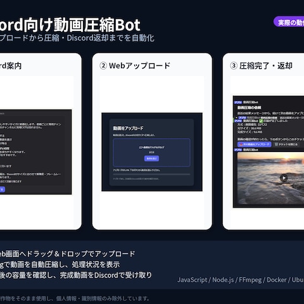This screenshot has height=304, width=304.
Task: Click the 方式 line in result message
Action: [x=252, y=125]
